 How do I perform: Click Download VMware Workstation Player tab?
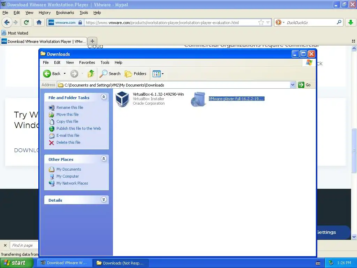pyautogui.click(x=44, y=41)
